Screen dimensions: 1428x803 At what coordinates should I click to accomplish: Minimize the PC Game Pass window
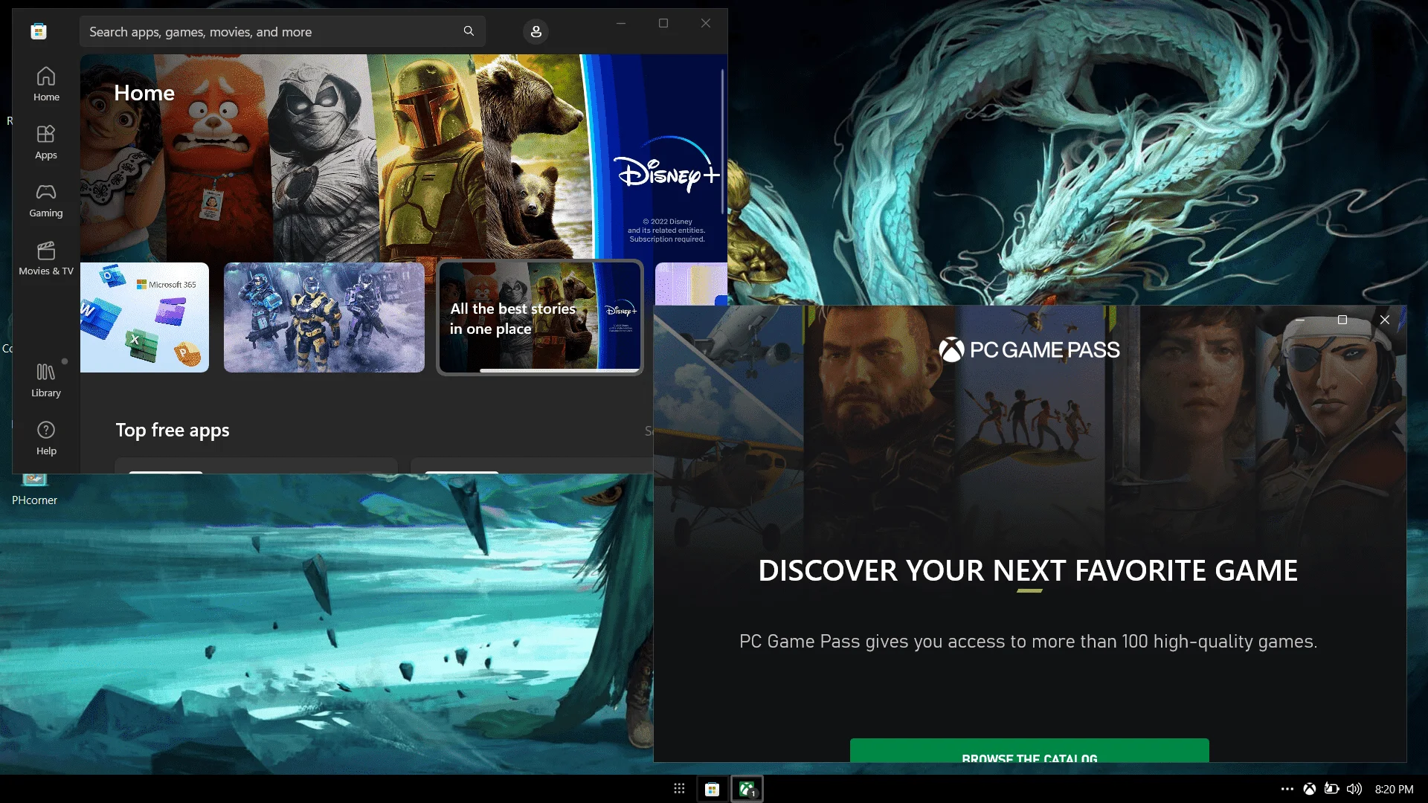click(x=1300, y=320)
